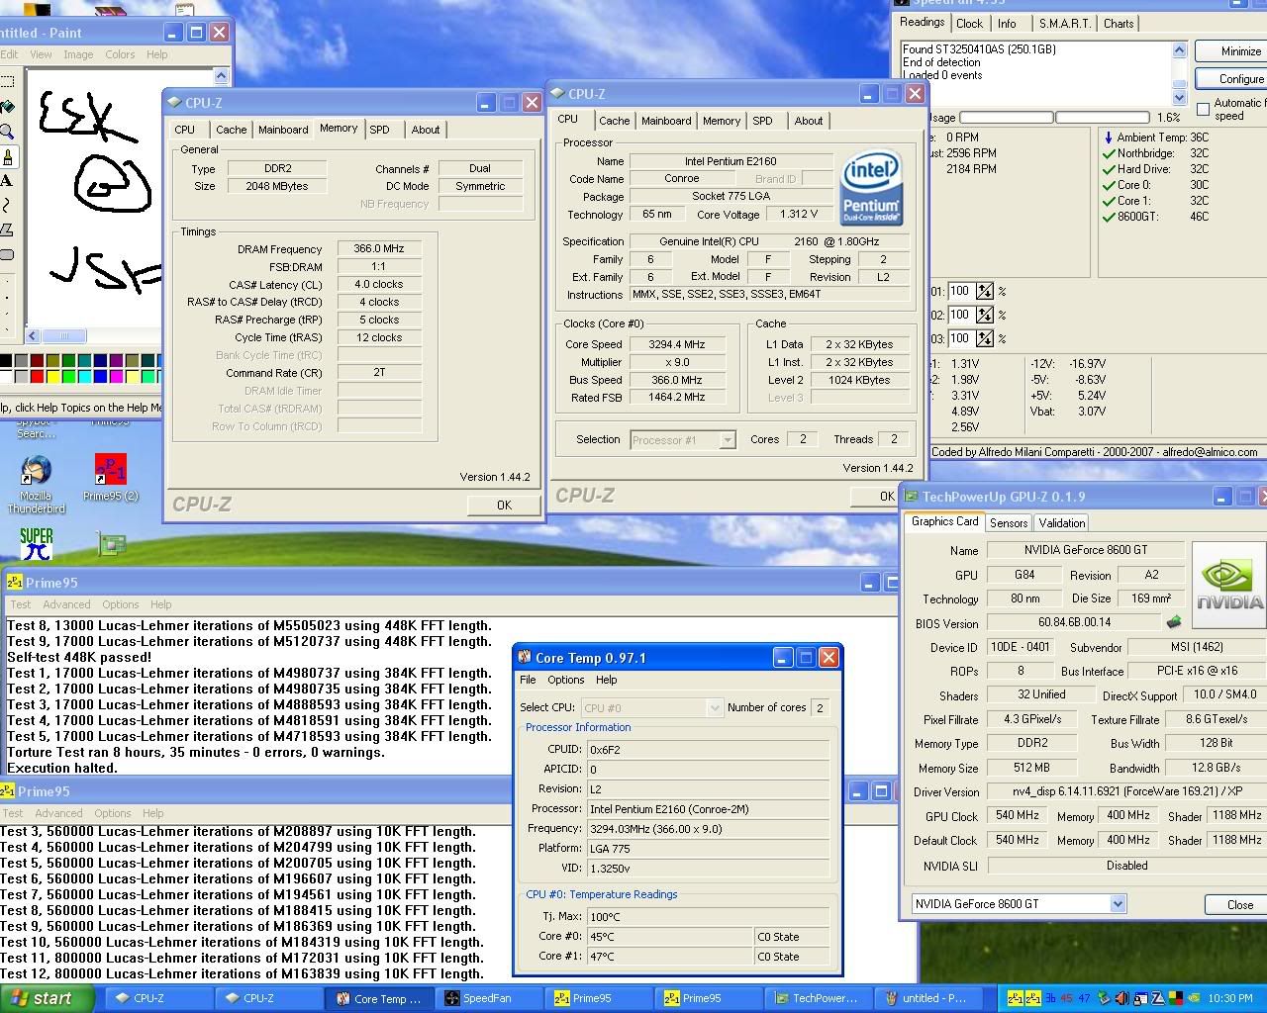
Task: Click scroll-down arrow in SpeedFan log box
Action: pos(1179,97)
